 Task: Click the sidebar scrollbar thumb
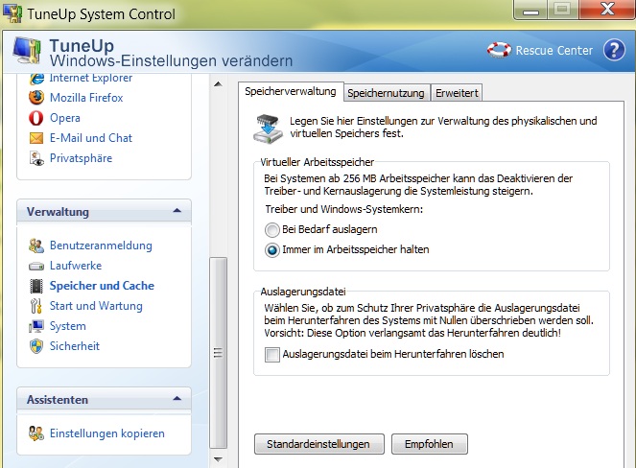tap(218, 353)
